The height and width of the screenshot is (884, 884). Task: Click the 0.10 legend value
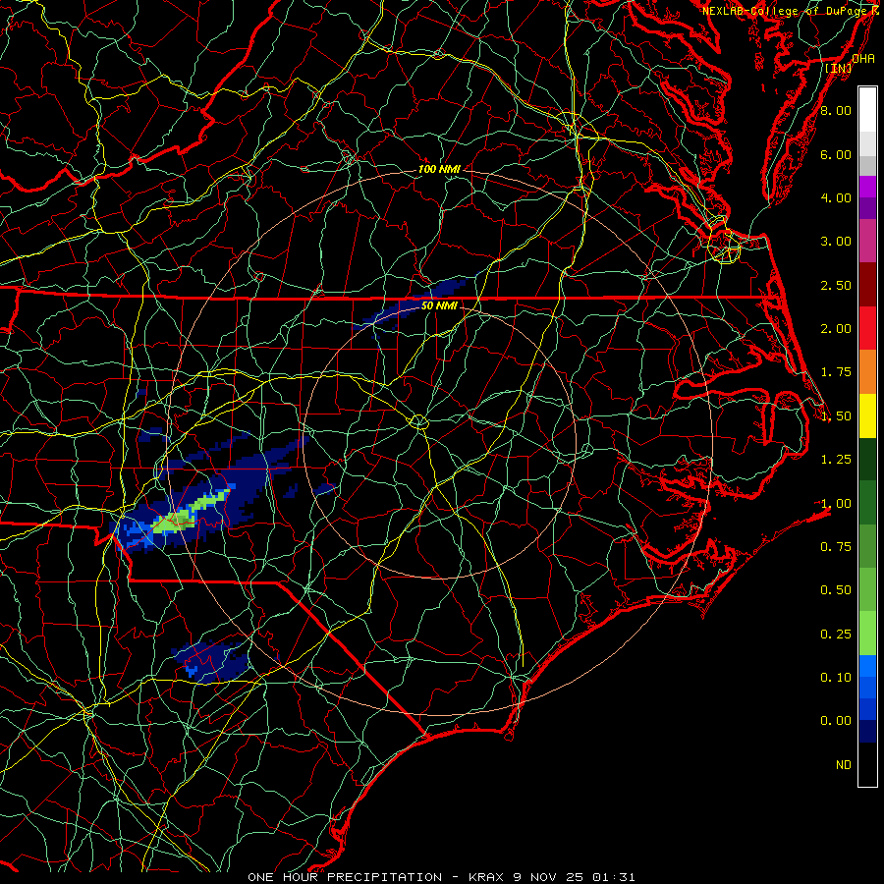click(836, 678)
